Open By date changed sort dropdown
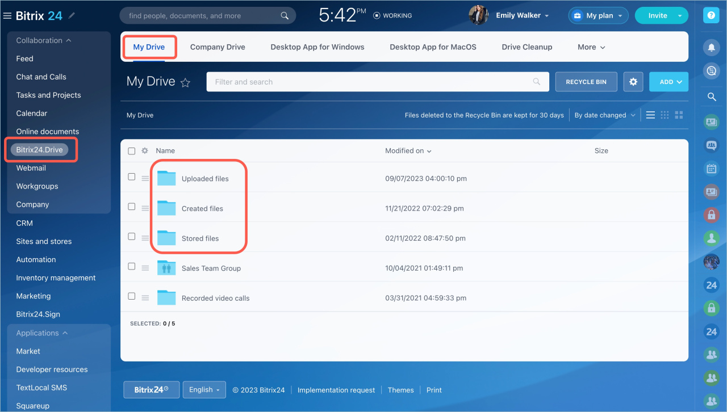 pyautogui.click(x=604, y=115)
